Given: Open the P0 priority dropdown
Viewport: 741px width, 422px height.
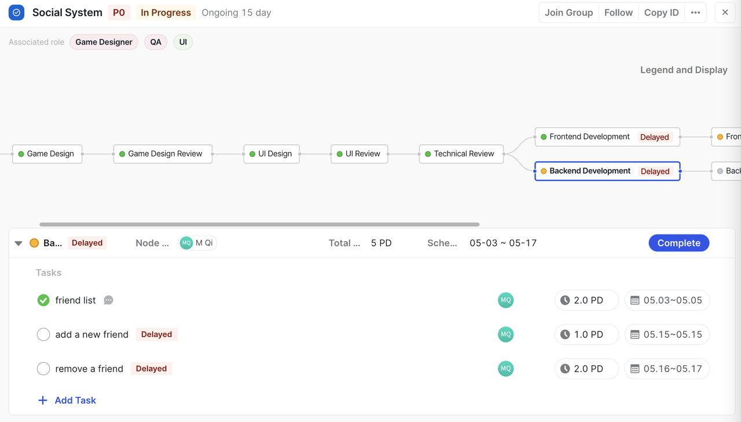Looking at the screenshot, I should point(119,13).
